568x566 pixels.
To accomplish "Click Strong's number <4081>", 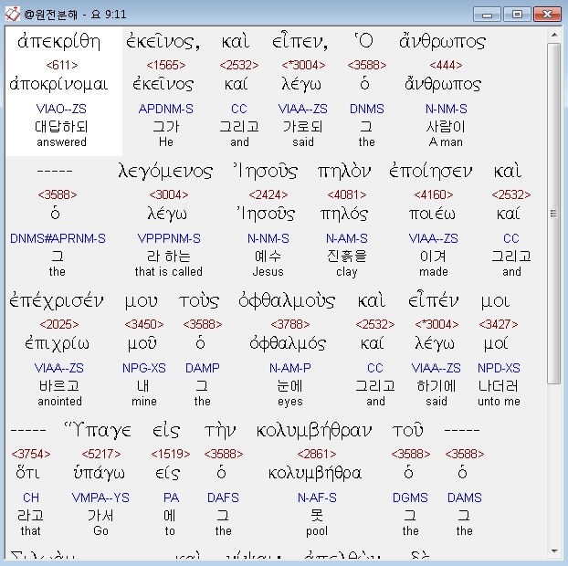I will (347, 194).
